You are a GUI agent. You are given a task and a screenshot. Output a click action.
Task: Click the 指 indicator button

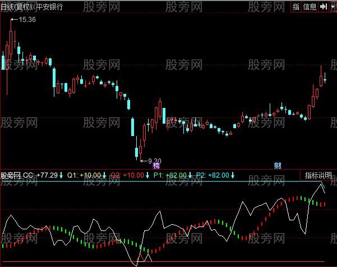point(296,7)
